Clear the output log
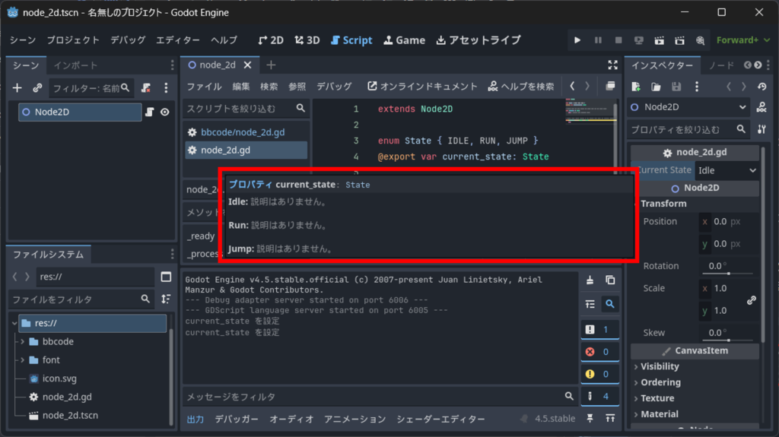 pyautogui.click(x=590, y=280)
